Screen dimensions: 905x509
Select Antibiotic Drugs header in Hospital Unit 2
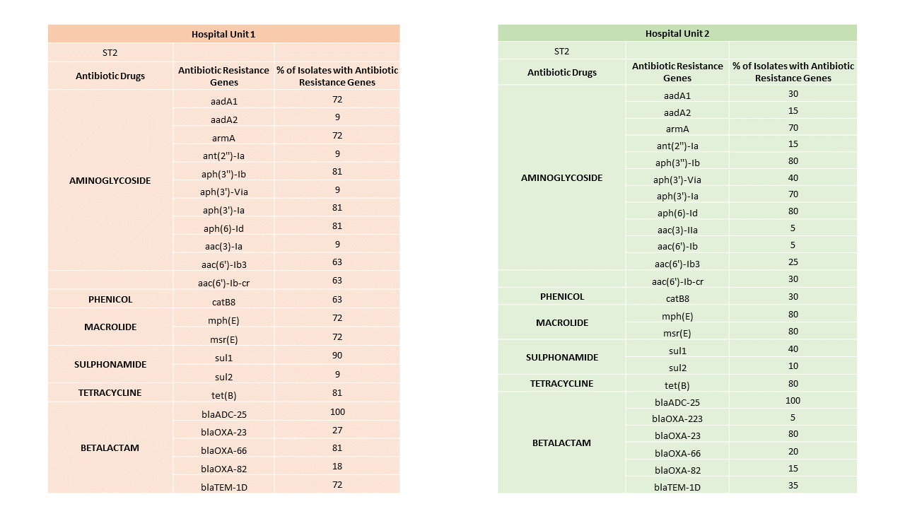(561, 72)
